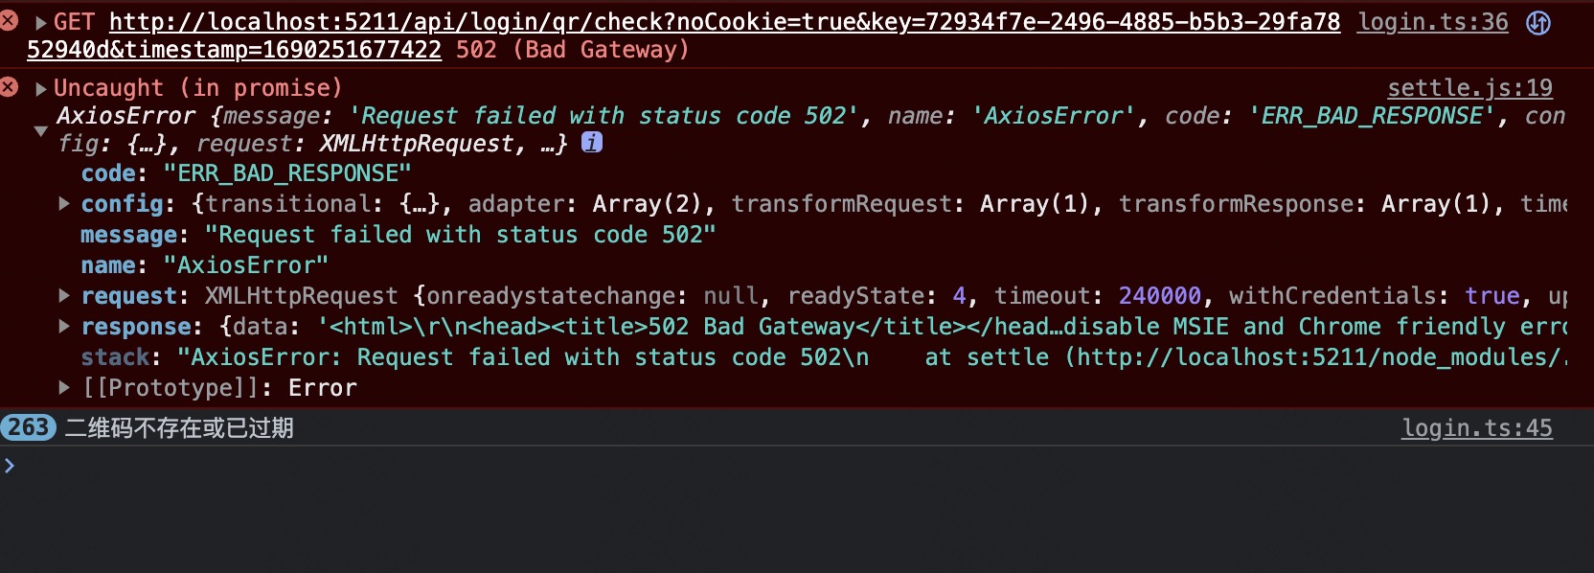Expand the request XMLHttpRequest property
This screenshot has height=573, width=1594.
click(64, 296)
